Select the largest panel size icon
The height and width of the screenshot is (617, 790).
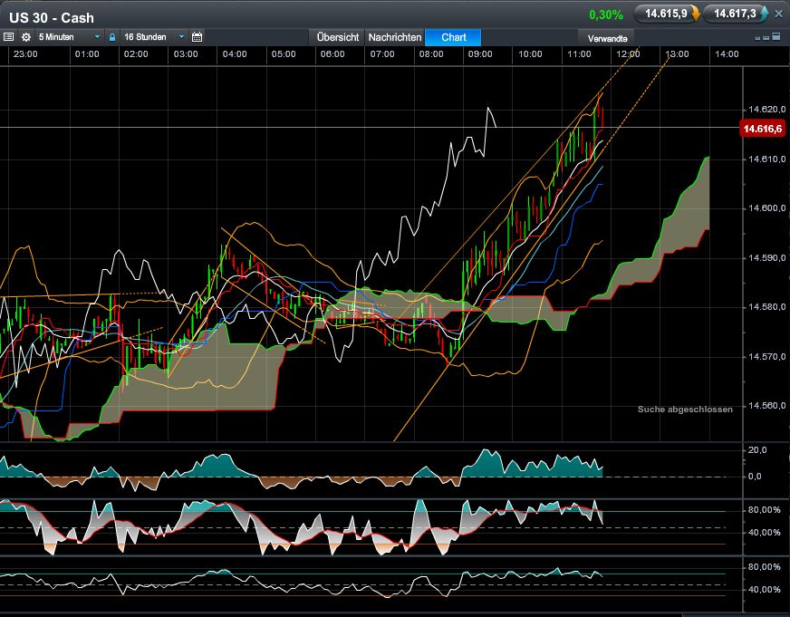coord(777,38)
